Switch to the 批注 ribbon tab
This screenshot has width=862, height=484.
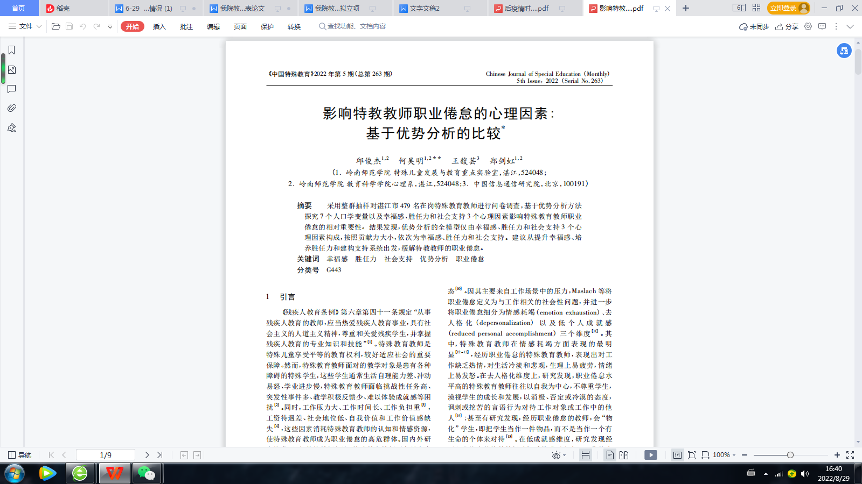186,26
